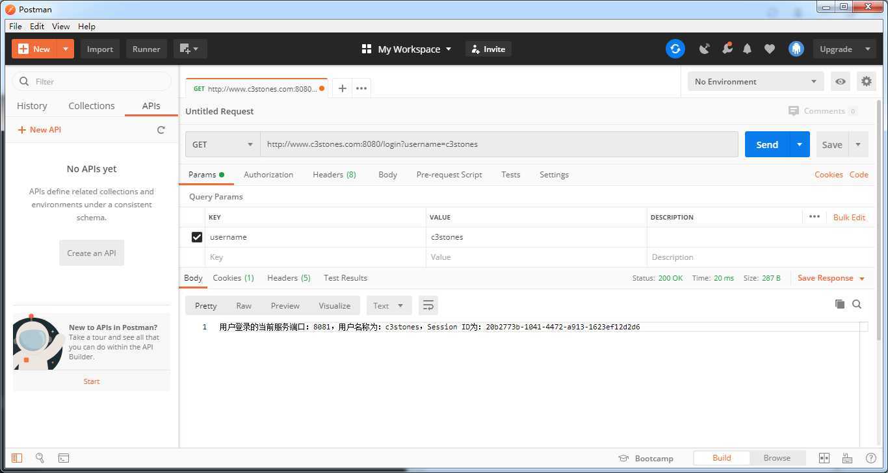Open the Postman console icon
The width and height of the screenshot is (888, 473).
(63, 458)
